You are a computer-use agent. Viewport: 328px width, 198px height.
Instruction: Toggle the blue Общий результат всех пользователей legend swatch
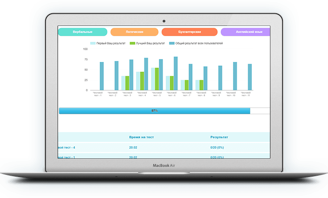coord(172,43)
